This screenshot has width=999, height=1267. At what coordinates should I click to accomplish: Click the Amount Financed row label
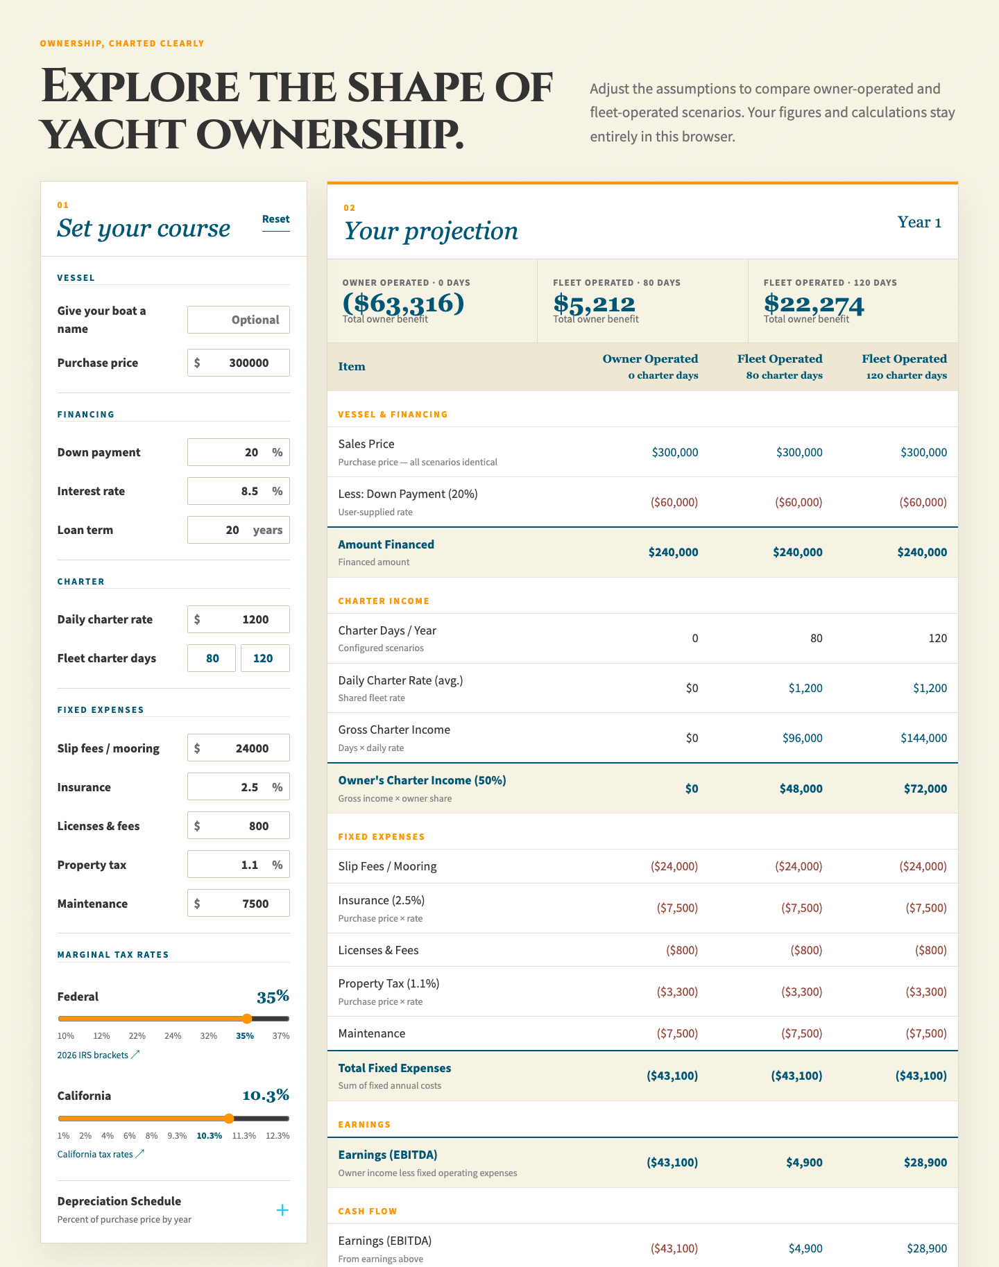(x=386, y=544)
